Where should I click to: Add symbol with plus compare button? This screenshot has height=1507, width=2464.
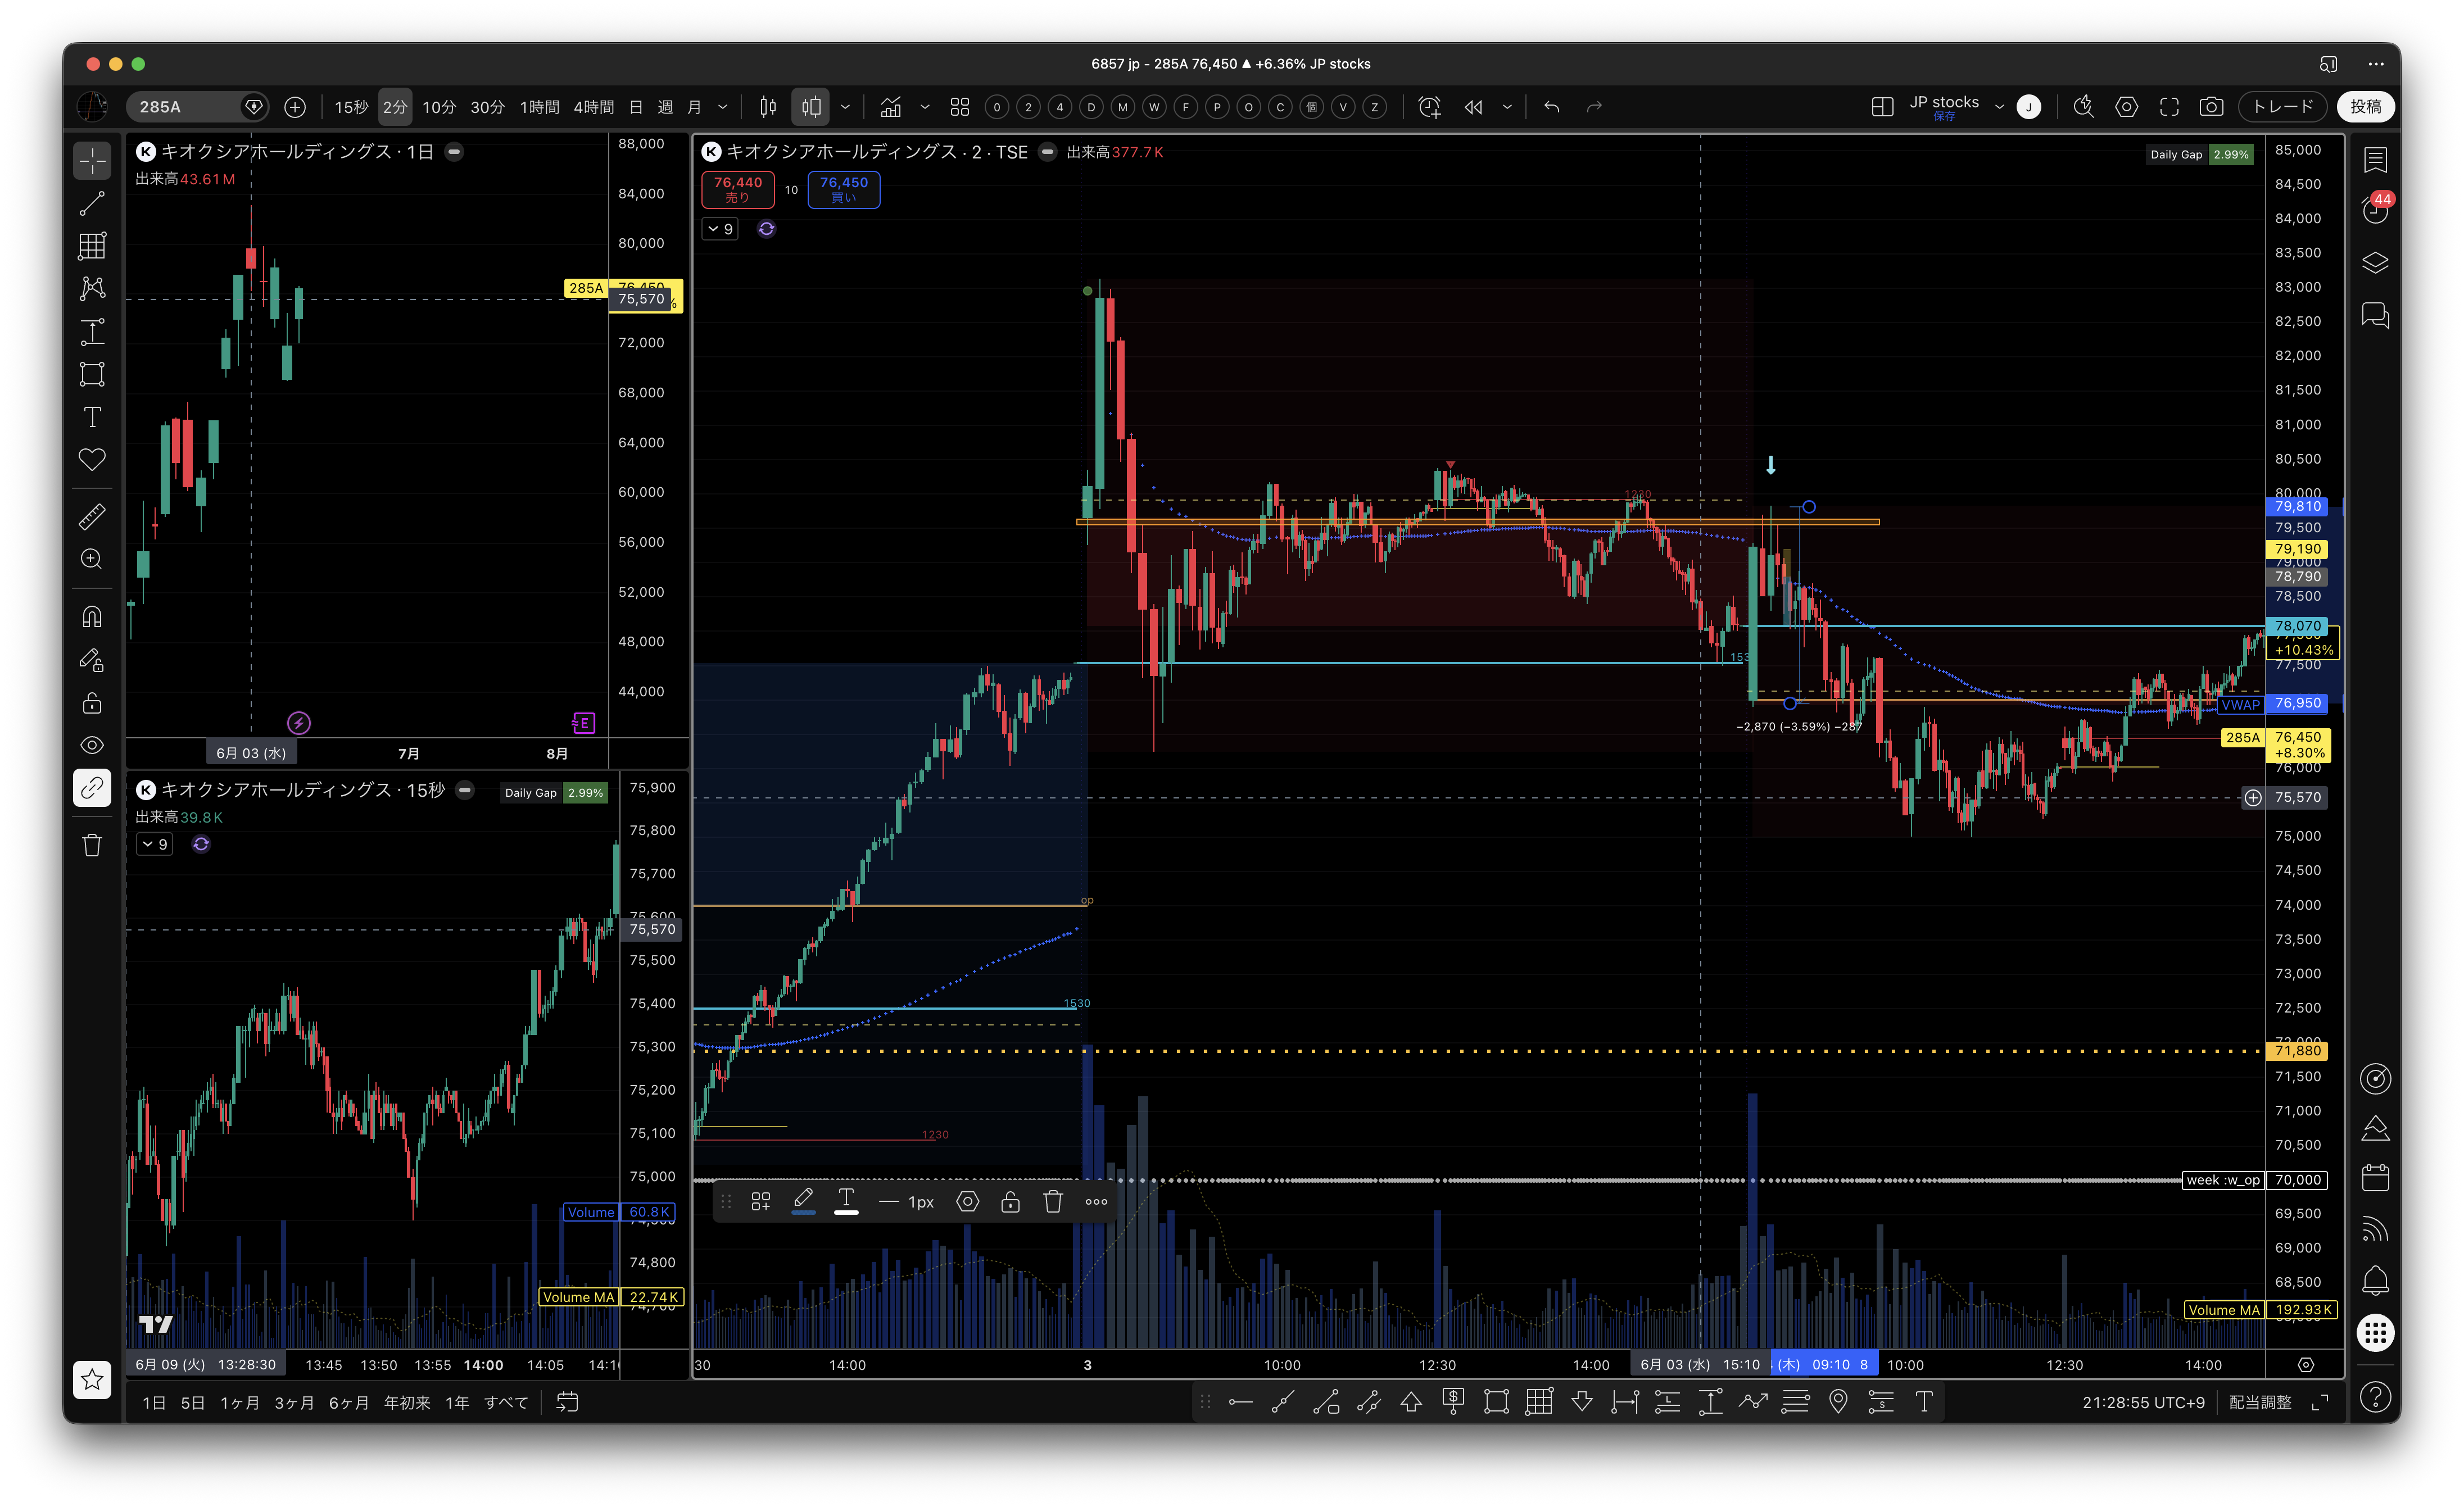[295, 107]
